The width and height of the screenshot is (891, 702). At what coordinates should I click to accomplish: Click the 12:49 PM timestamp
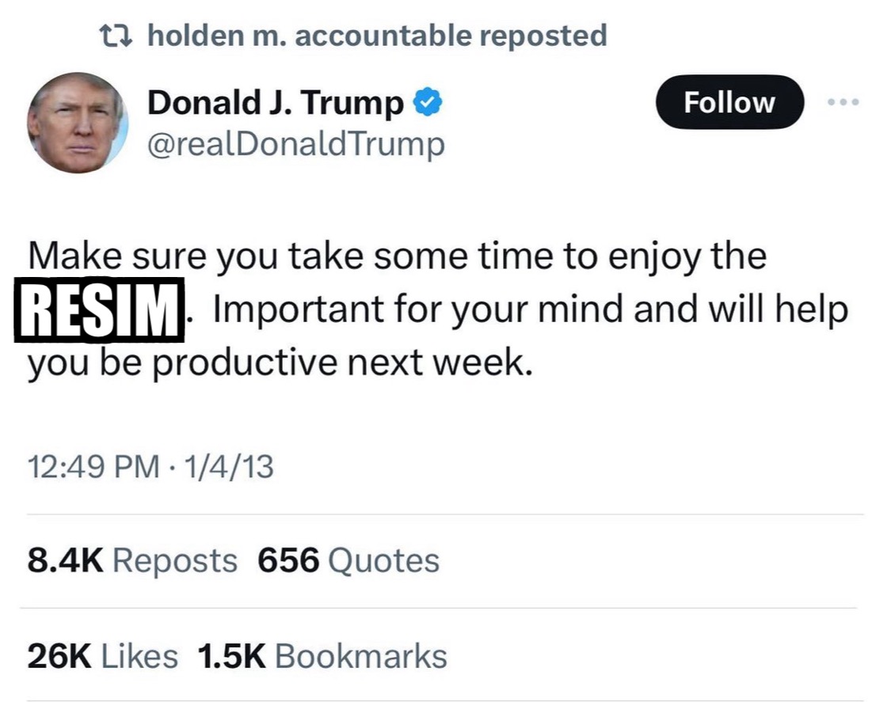pos(93,466)
